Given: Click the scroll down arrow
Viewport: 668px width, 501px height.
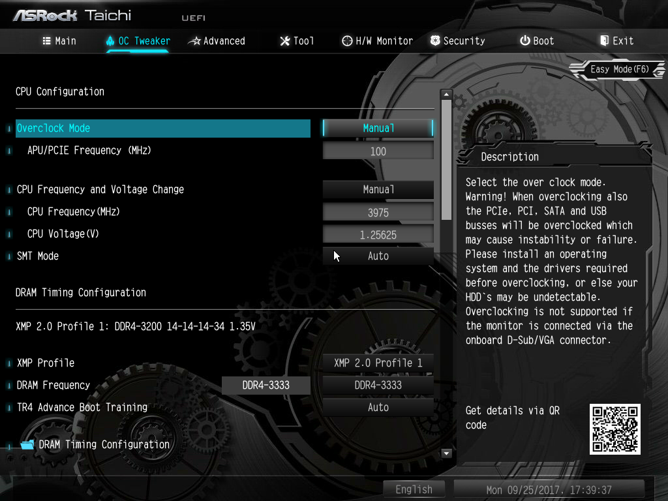Looking at the screenshot, I should (446, 453).
